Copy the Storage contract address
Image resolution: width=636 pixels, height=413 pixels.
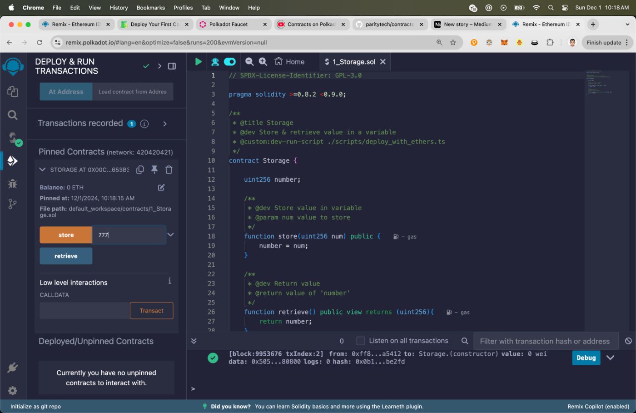[x=140, y=169]
